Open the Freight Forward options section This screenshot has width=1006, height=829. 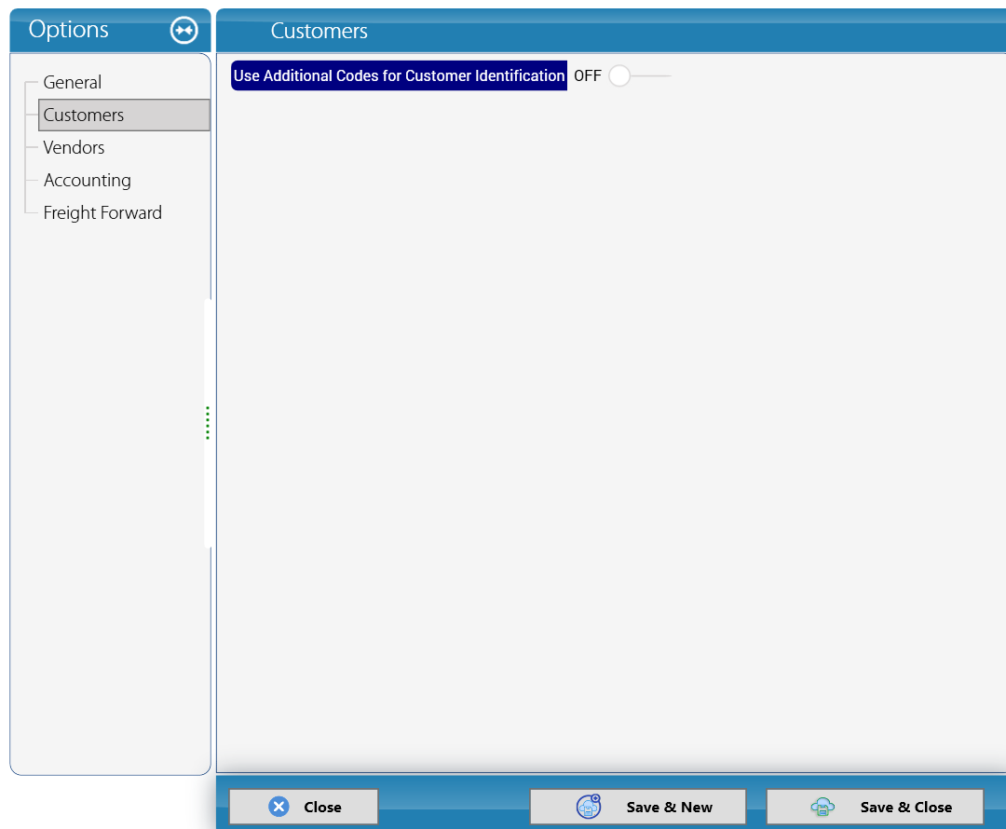(x=102, y=213)
